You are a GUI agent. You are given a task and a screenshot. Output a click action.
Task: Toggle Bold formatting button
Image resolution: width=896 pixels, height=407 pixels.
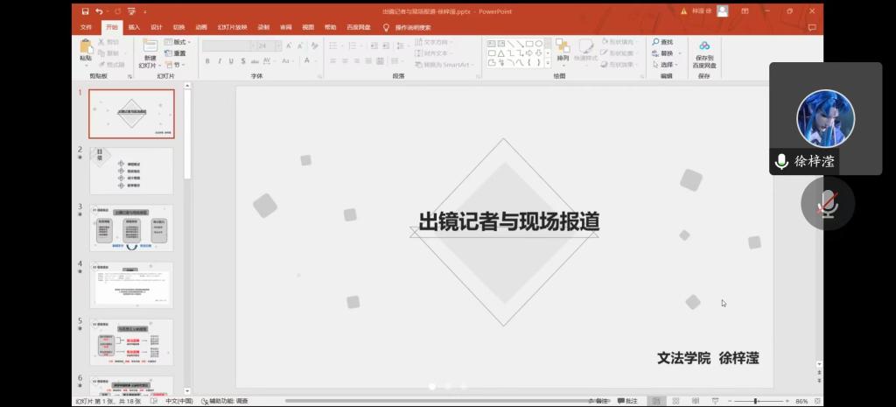coord(207,61)
